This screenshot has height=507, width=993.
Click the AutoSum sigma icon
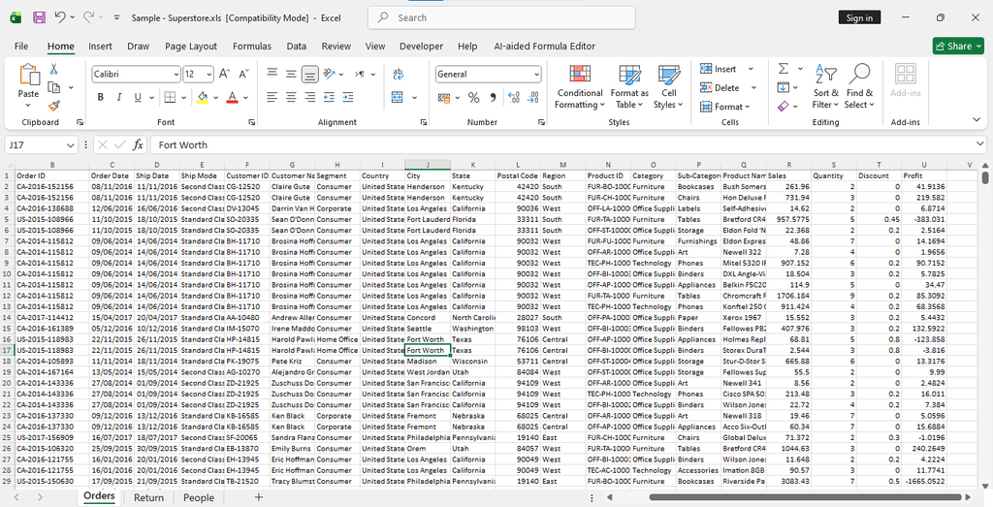click(783, 70)
